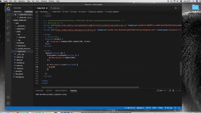Change CRLF end of line setting
The image size is (201, 113).
154,108
